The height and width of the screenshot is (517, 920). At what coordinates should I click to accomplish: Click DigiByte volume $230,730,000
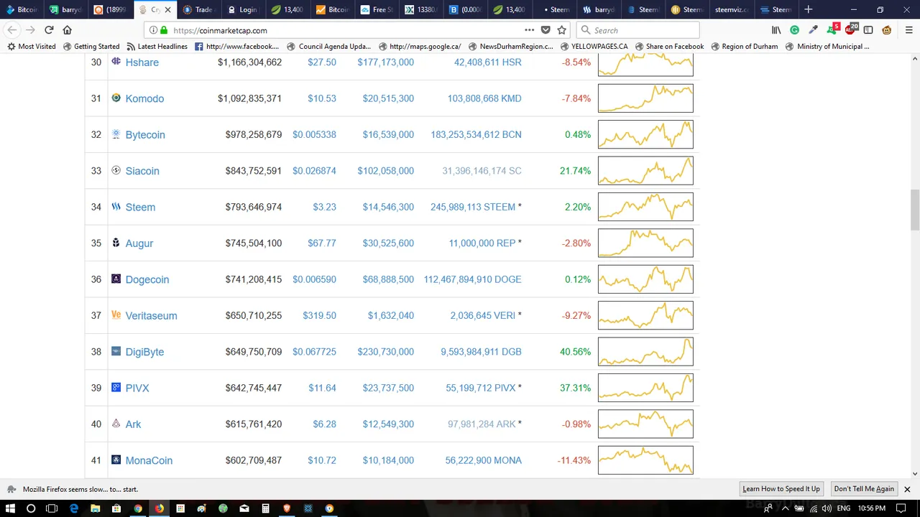tap(385, 352)
